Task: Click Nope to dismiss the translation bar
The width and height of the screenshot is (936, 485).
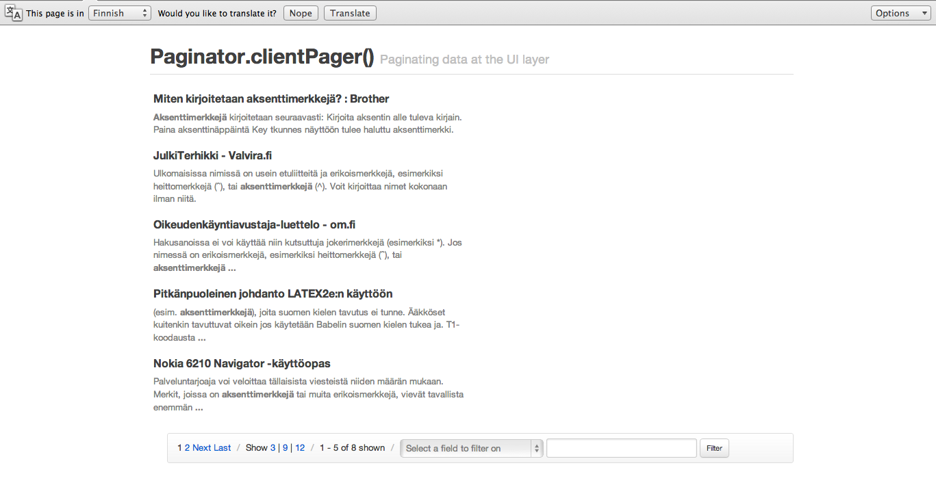Action: 301,12
